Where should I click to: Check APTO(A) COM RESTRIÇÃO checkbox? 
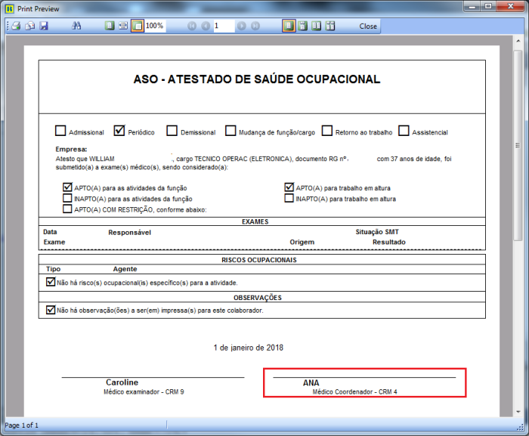tap(68, 209)
